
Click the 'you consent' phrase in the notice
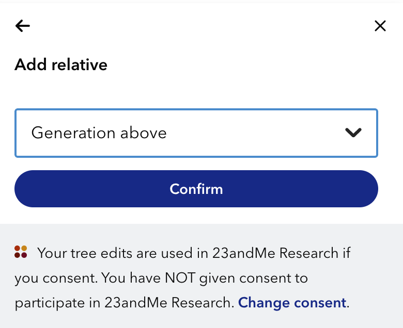[x=55, y=278]
